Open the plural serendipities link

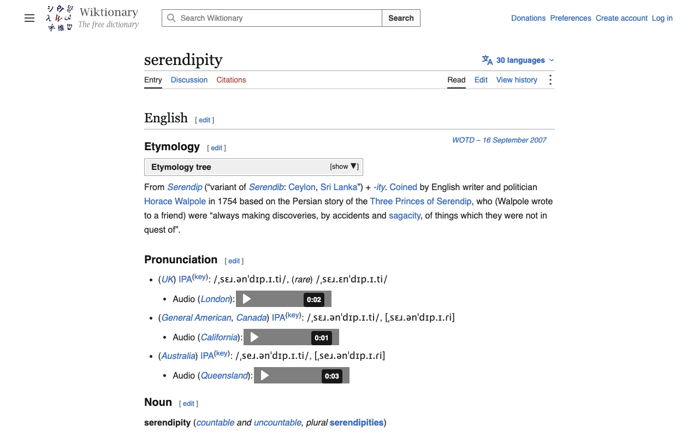click(357, 422)
